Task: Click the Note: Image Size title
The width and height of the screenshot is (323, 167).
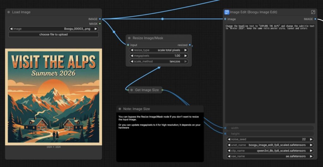Action: tap(137, 109)
